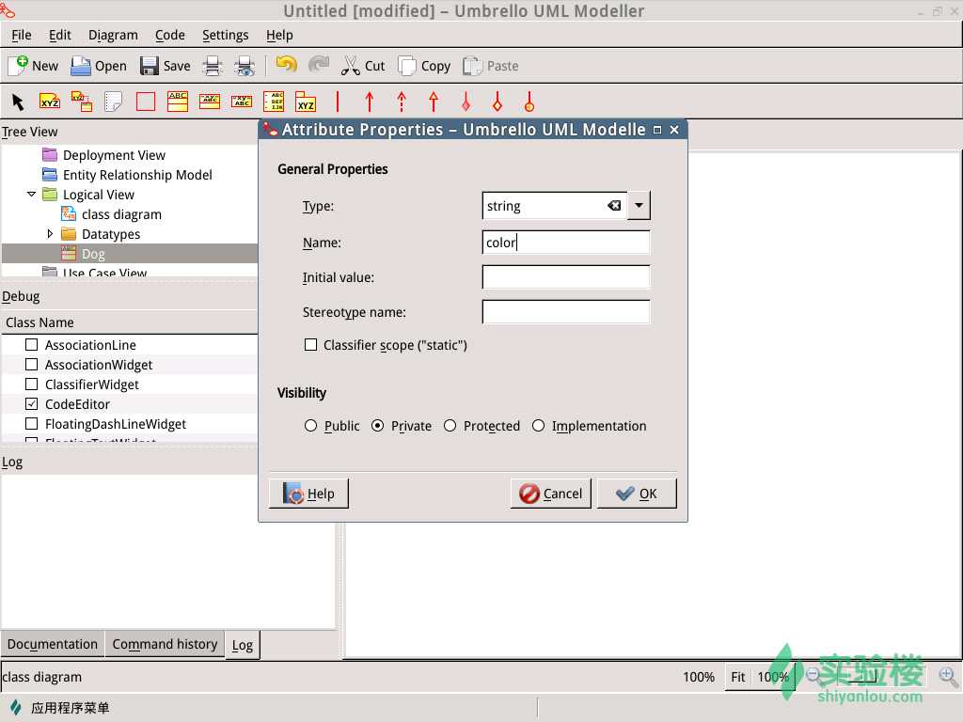Uncheck the CodeEditor debug class
Screen dimensions: 963x722
point(31,404)
